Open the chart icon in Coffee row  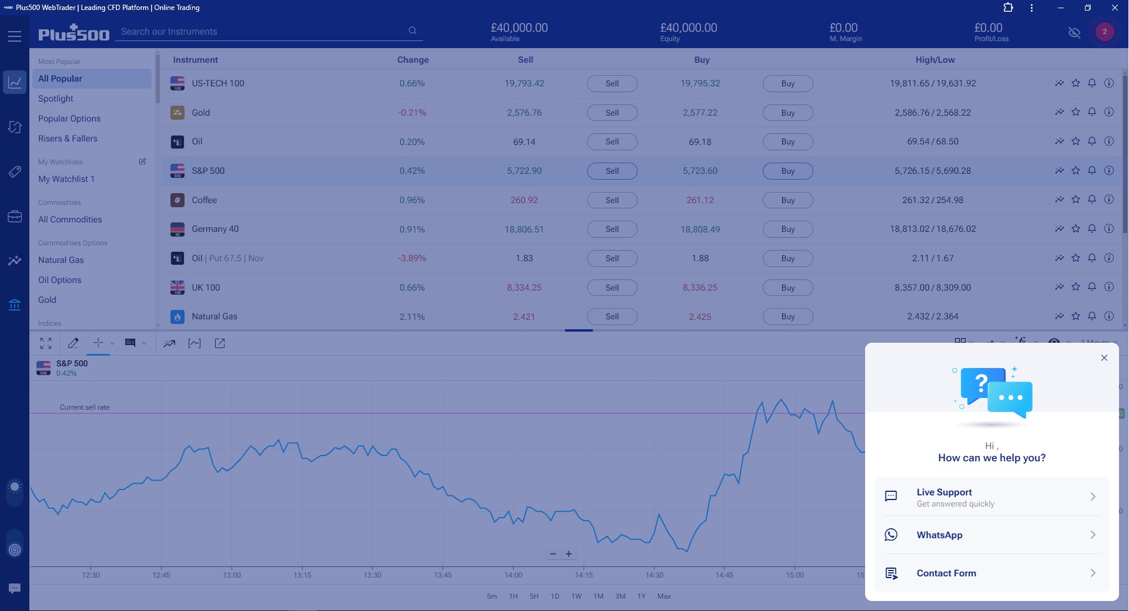(x=1059, y=200)
